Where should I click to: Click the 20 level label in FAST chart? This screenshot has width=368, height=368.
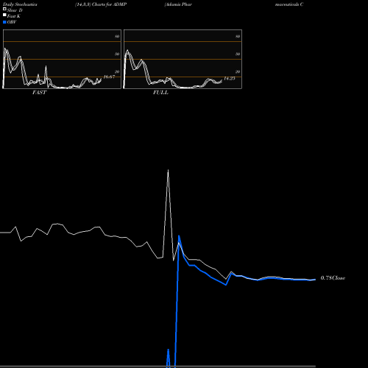(x=117, y=71)
